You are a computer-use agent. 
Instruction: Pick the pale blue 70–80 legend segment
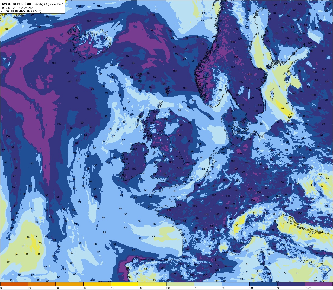tap(208, 284)
